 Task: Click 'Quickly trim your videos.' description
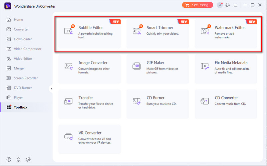pos(163,34)
